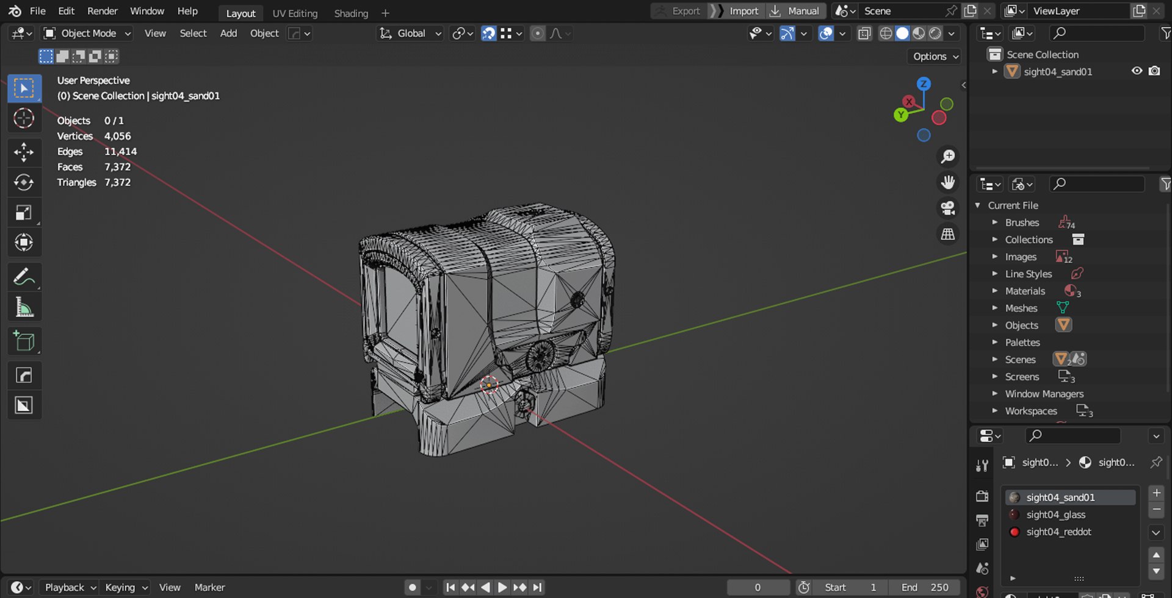Open the Render properties tab icon
Viewport: 1172px width, 598px height.
click(x=982, y=496)
